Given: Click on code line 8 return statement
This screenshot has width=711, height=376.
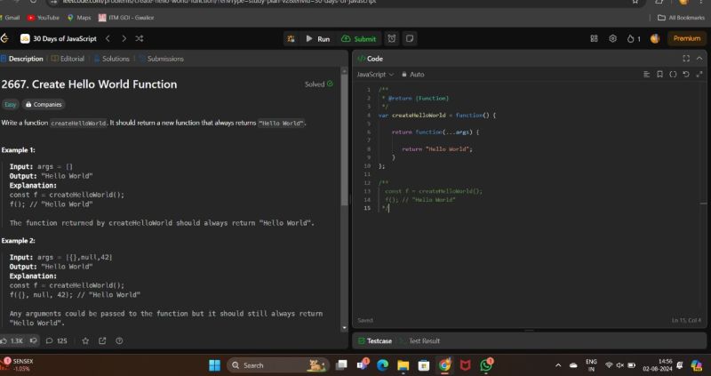Looking at the screenshot, I should [x=436, y=148].
